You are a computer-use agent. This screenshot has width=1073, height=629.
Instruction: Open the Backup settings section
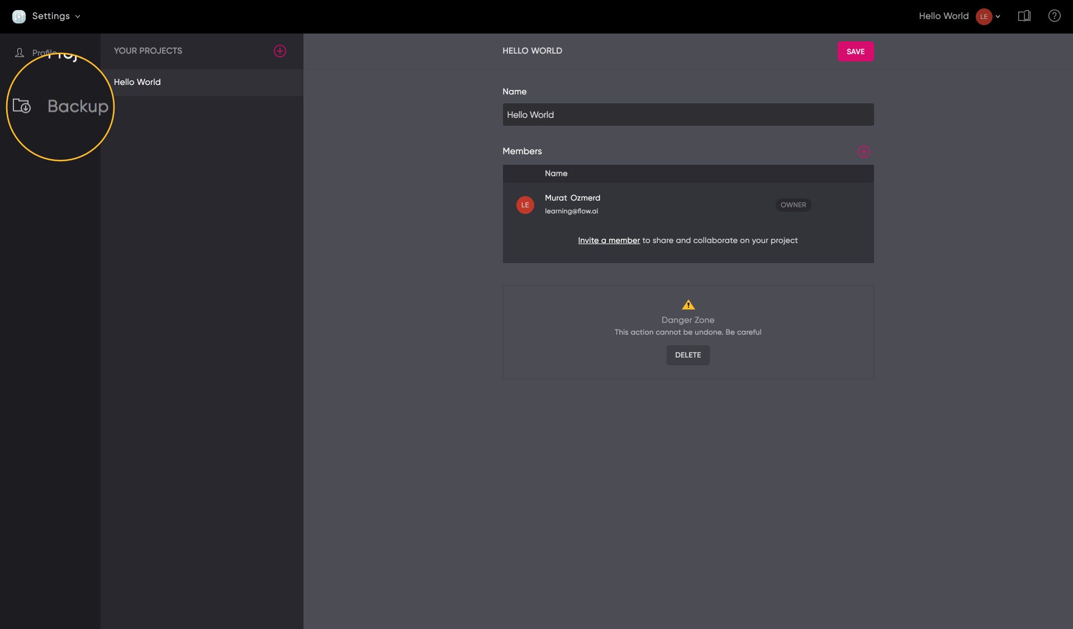click(x=78, y=106)
